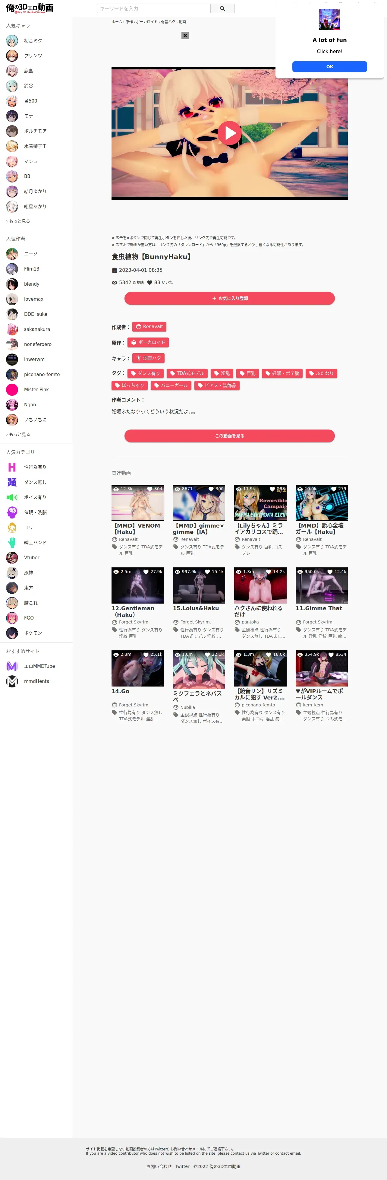Select author sakanakura
This screenshot has width=387, height=1180.
click(37, 329)
